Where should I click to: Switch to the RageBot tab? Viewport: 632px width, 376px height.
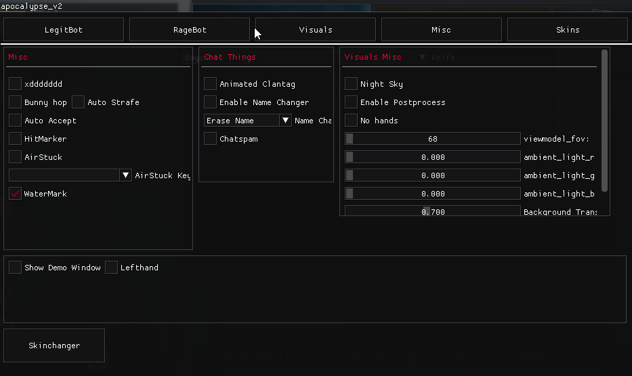click(190, 29)
